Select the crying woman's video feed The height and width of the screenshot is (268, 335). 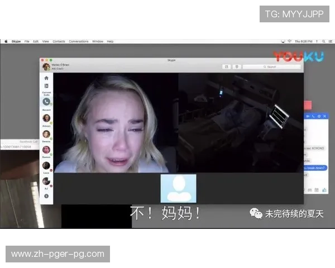point(116,123)
